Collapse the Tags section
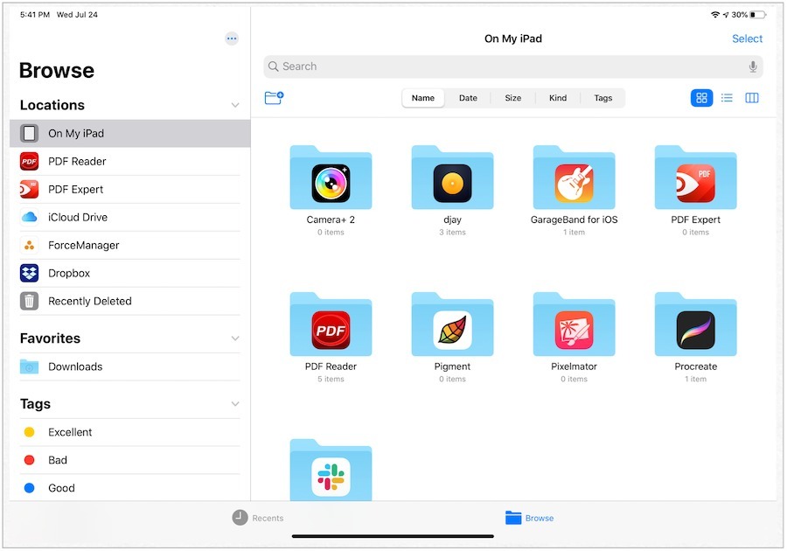This screenshot has height=551, width=787. (x=234, y=404)
